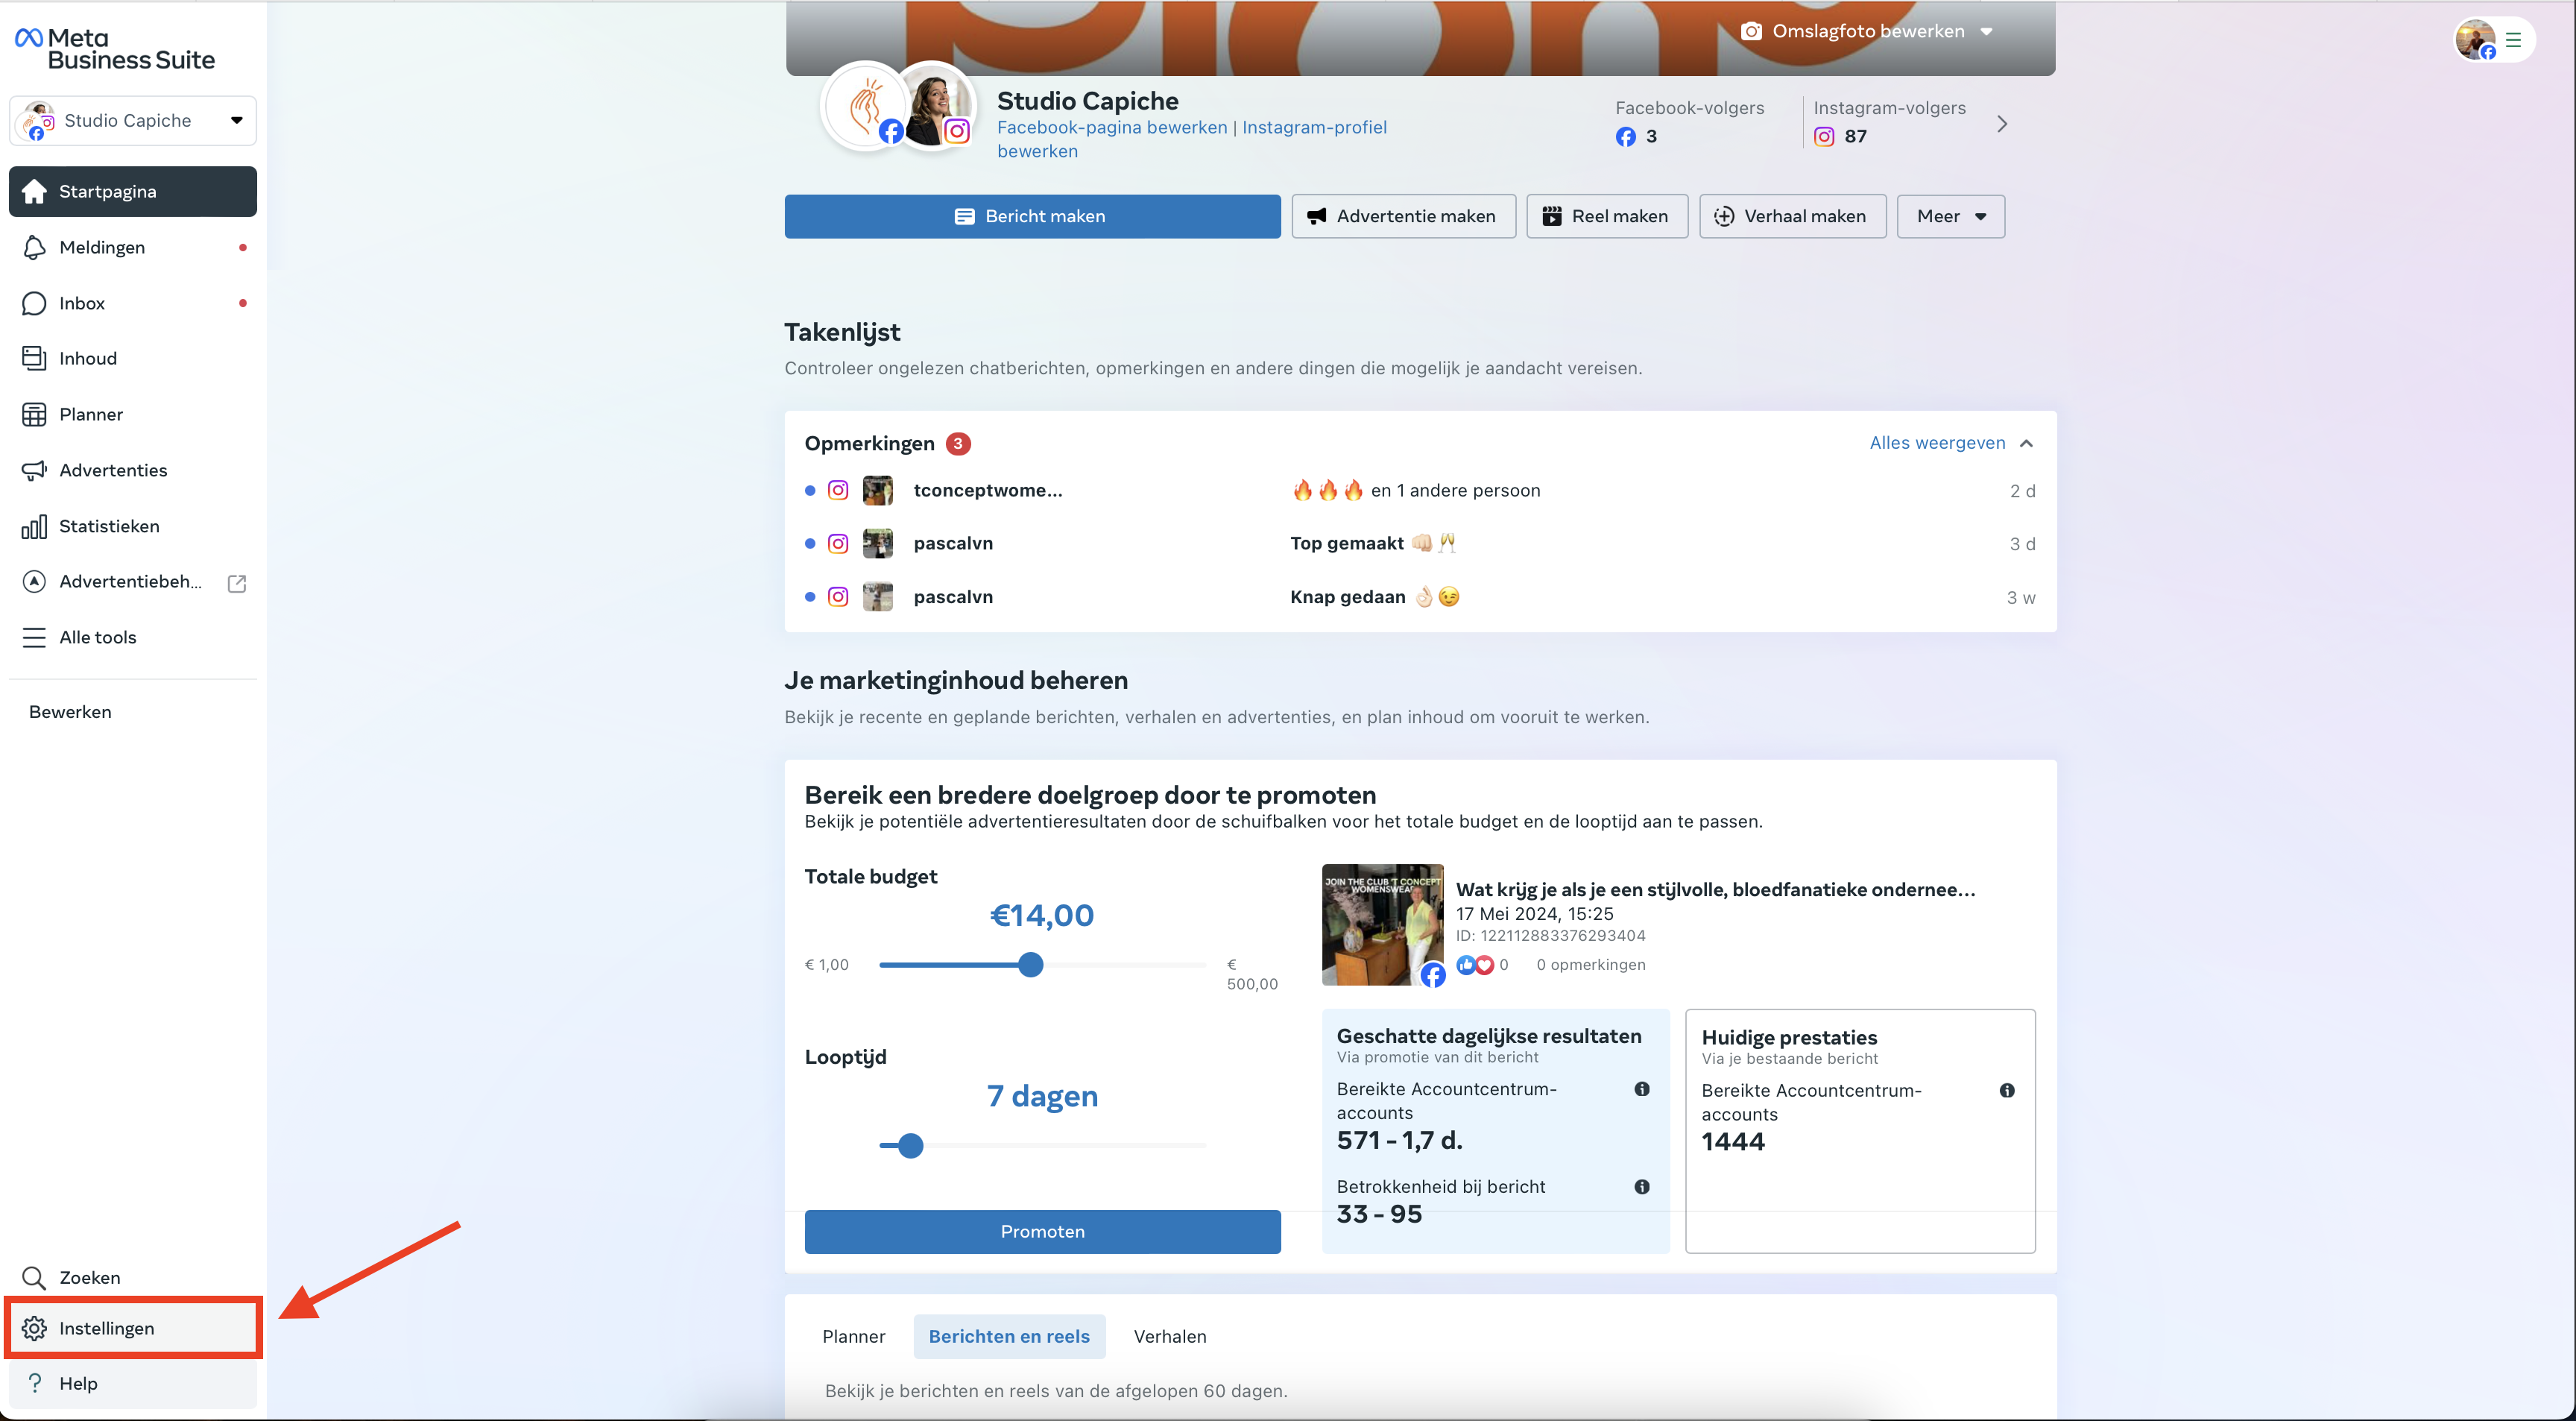Open the Startpagina home icon
This screenshot has height=1421, width=2576.
pos(35,191)
